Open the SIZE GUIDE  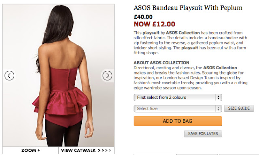point(239,108)
